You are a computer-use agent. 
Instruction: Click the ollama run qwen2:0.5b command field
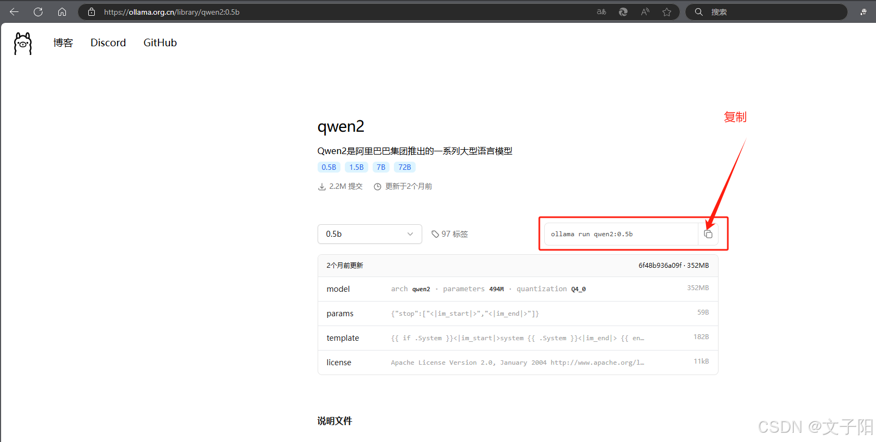coord(621,234)
